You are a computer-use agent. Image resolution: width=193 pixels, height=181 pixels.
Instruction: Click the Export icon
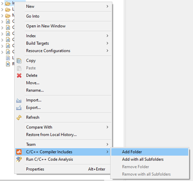[19, 108]
